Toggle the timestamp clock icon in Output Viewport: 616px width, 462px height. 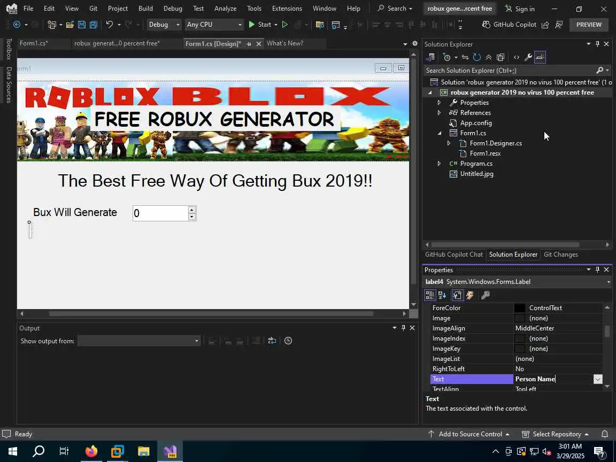tap(288, 341)
